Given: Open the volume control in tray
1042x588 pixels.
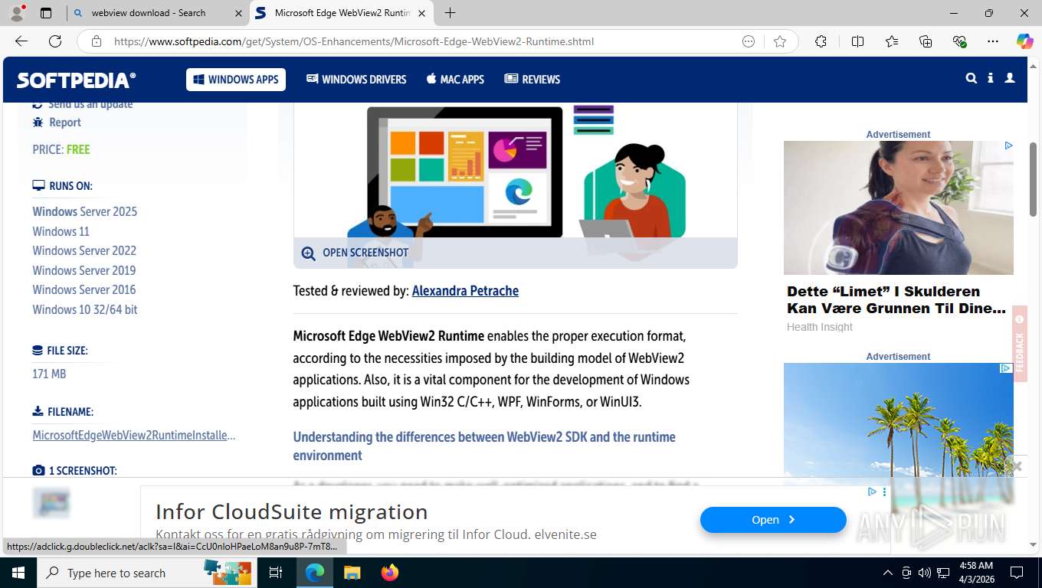Looking at the screenshot, I should 925,573.
